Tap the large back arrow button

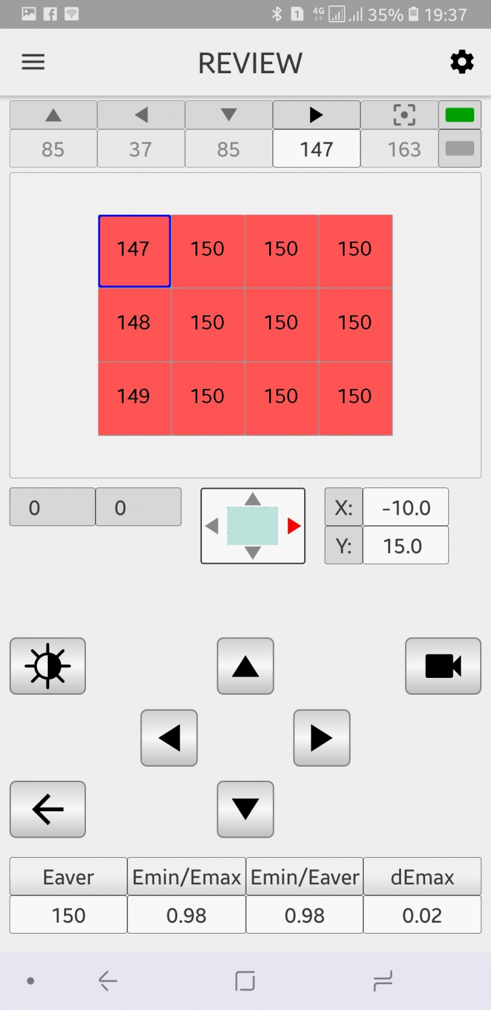coord(48,809)
